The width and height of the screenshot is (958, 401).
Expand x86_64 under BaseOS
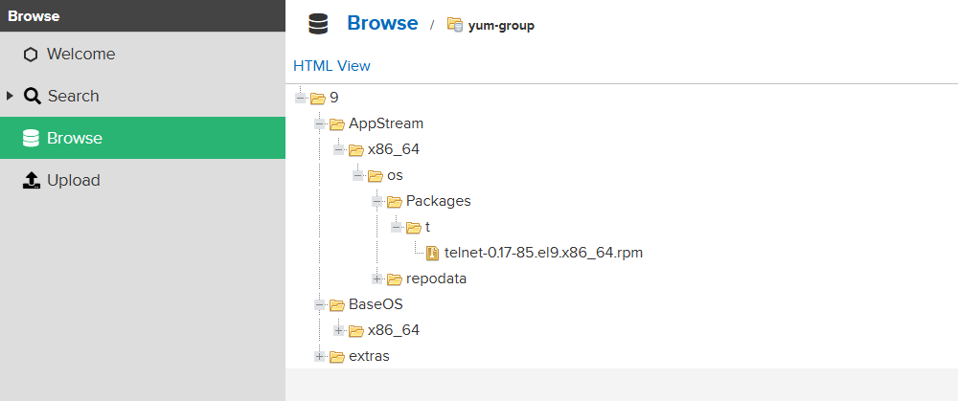[338, 331]
